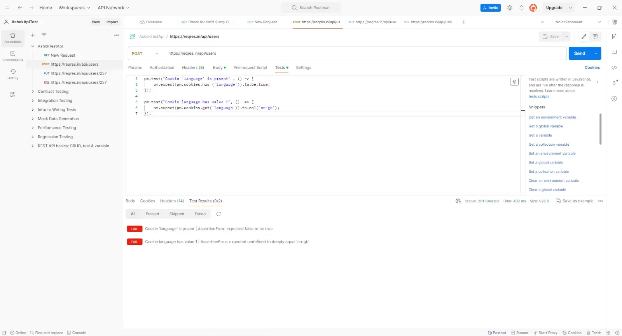Open Postbot in the script editor
Image resolution: width=622 pixels, height=336 pixels.
(514, 82)
